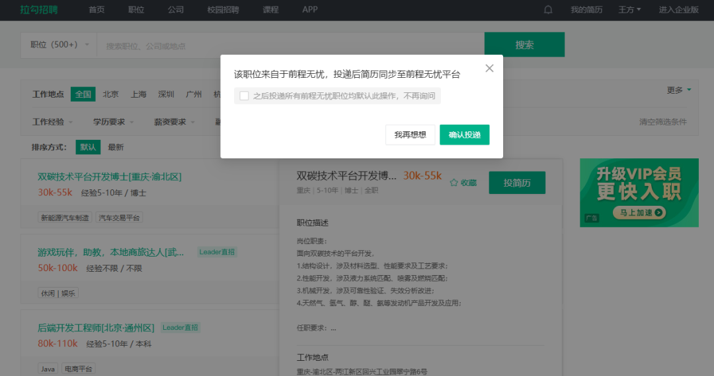The image size is (714, 376).
Task: Select the 广州 location filter
Action: click(x=194, y=94)
